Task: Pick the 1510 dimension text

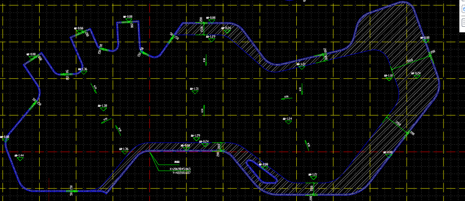Action: tap(202, 30)
